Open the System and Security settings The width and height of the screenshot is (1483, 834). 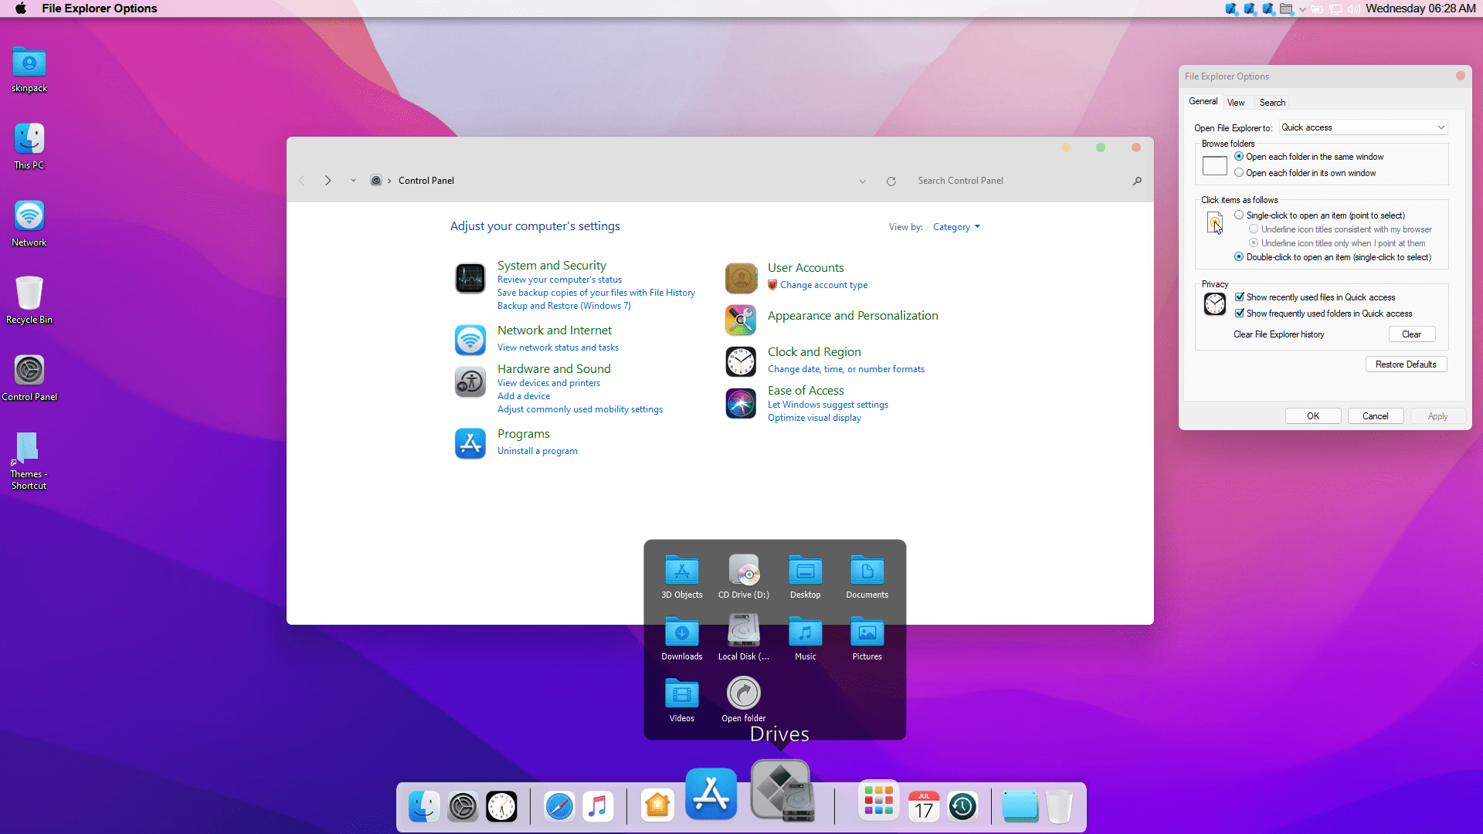tap(551, 265)
